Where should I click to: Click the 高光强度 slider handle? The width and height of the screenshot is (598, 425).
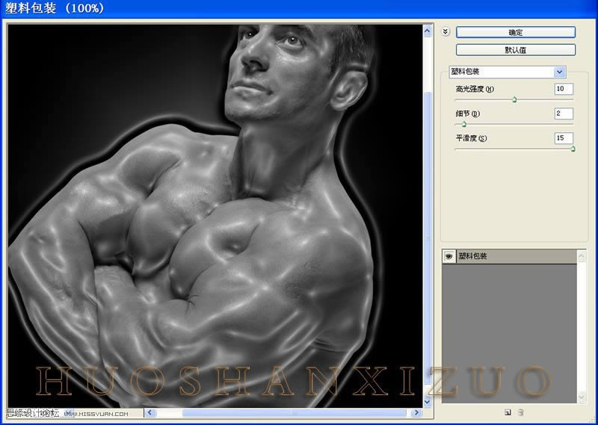click(514, 99)
